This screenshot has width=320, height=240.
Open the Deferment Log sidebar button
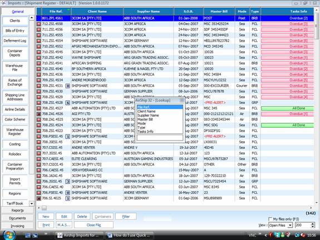[15, 41]
